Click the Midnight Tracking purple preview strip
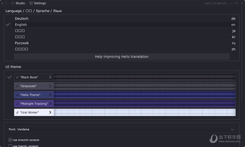This screenshot has width=245, height=147. (x=145, y=104)
